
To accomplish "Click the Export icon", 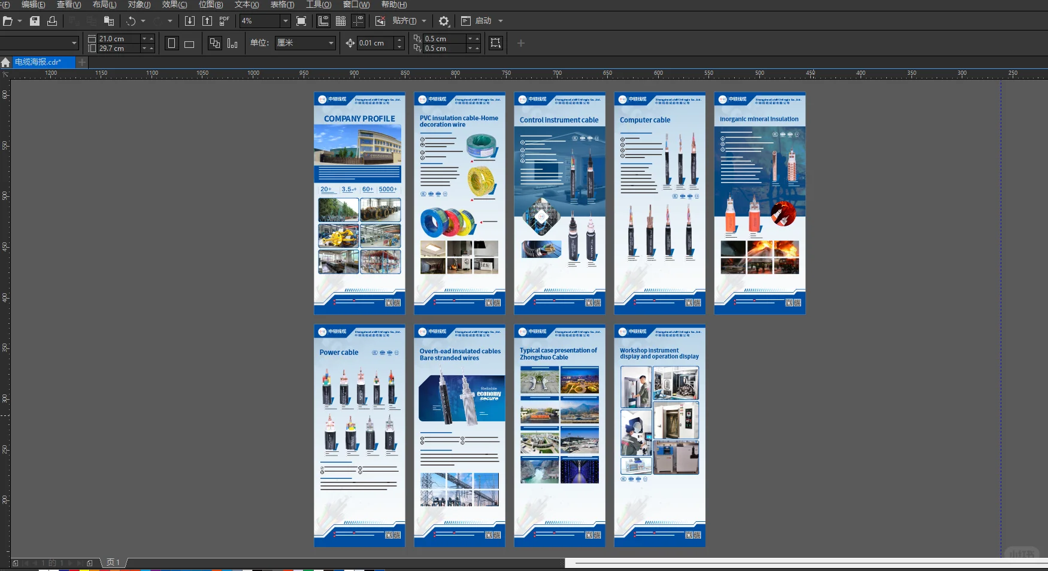I will (207, 21).
